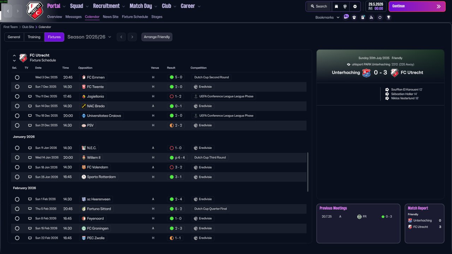
Task: Click the trophy bookmark icon
Action: (388, 17)
